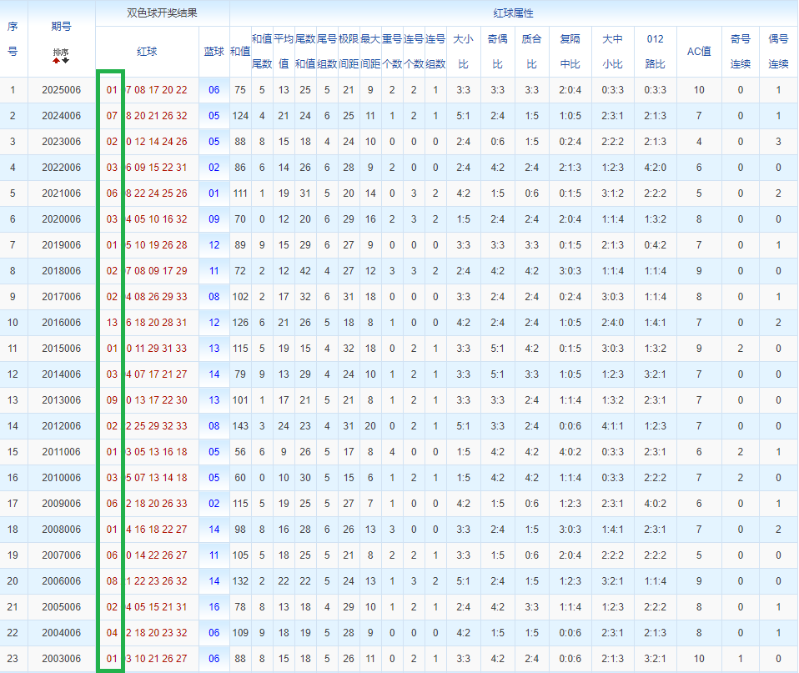Click the 复隔中比 column header
The height and width of the screenshot is (673, 799).
[x=570, y=52]
